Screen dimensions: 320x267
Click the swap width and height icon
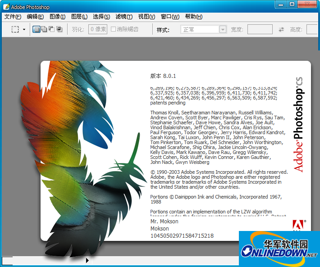(x=281, y=30)
